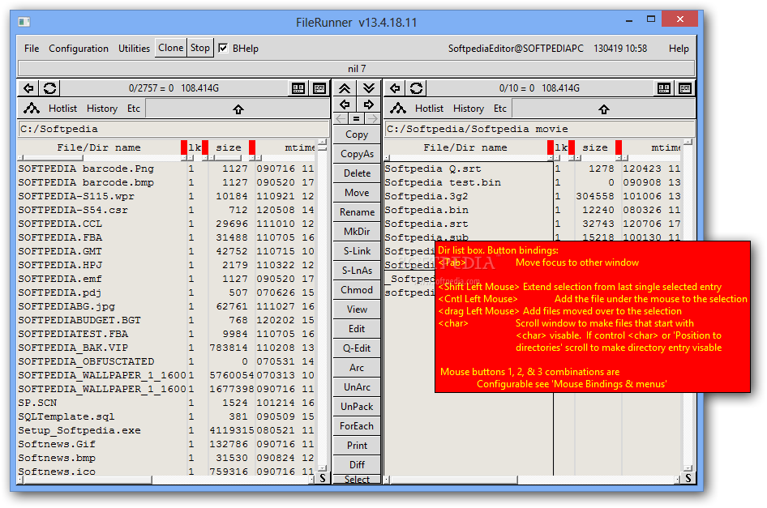Open the right pane Etc menu
Viewport: 767px width, 508px height.
point(500,109)
